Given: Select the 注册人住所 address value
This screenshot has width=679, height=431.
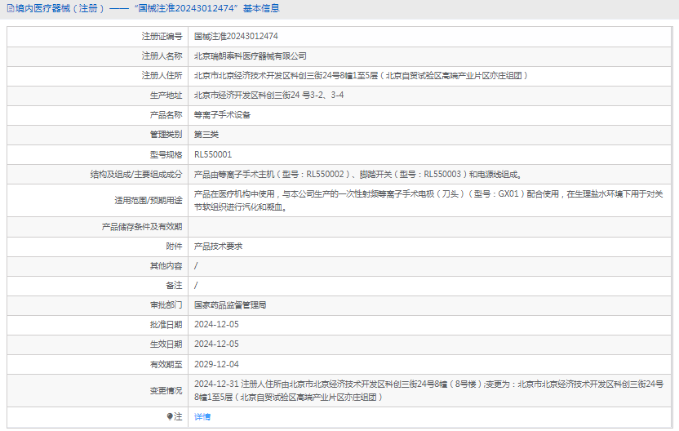Looking at the screenshot, I should pyautogui.click(x=362, y=75).
